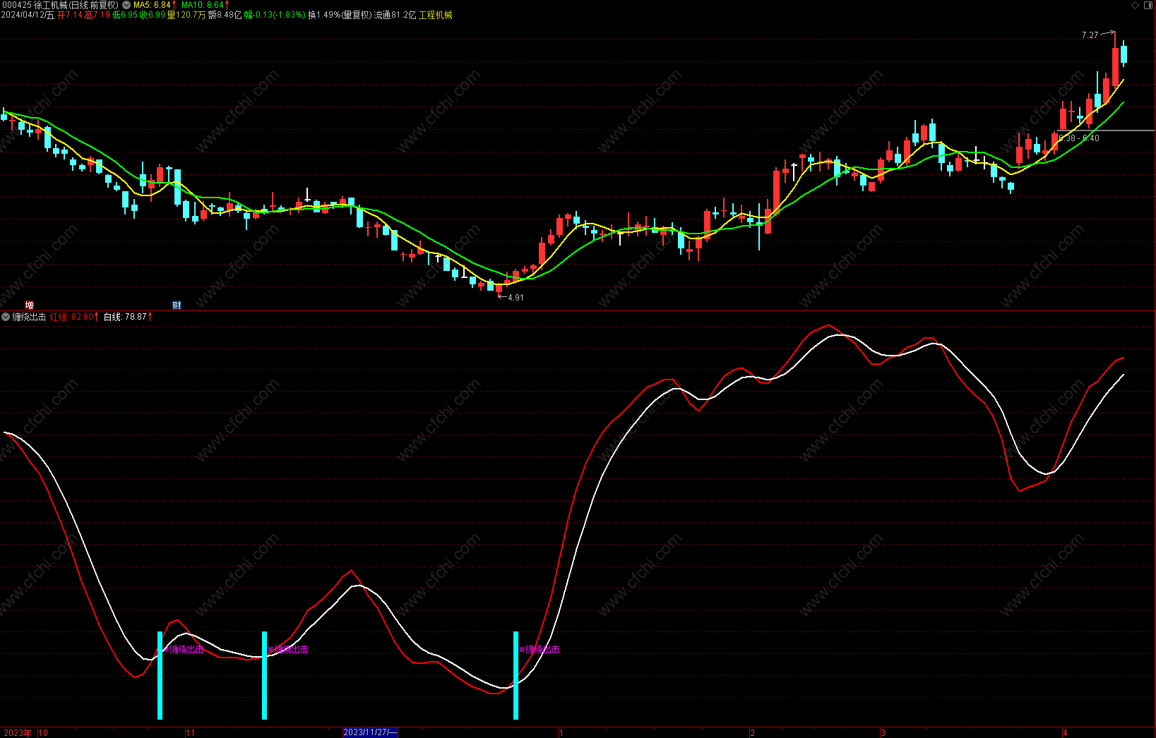
Task: Click the date 2024/04/12/五 in header
Action: pyautogui.click(x=28, y=15)
